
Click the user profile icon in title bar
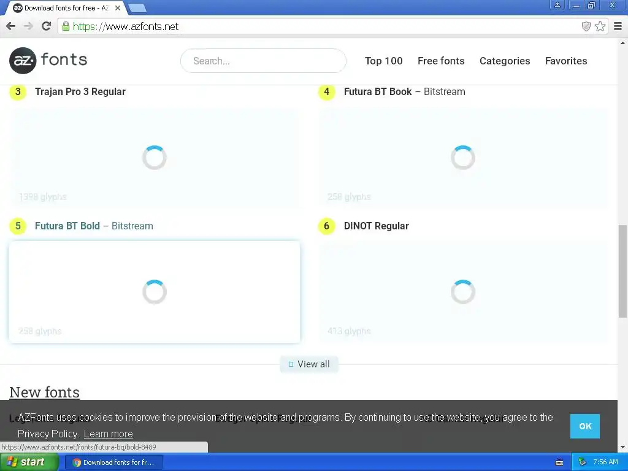pyautogui.click(x=557, y=5)
